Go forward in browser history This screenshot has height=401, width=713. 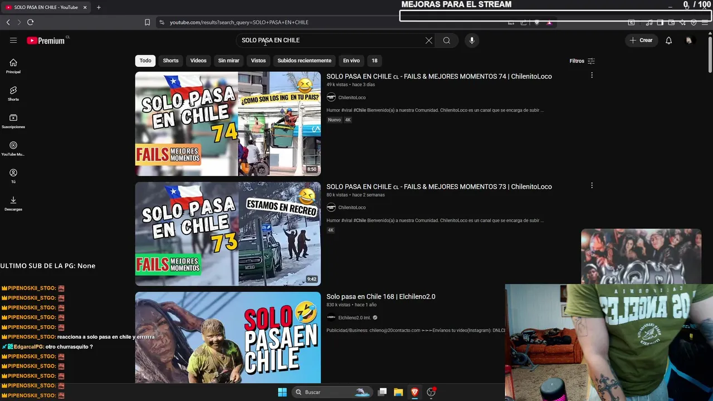(x=19, y=22)
